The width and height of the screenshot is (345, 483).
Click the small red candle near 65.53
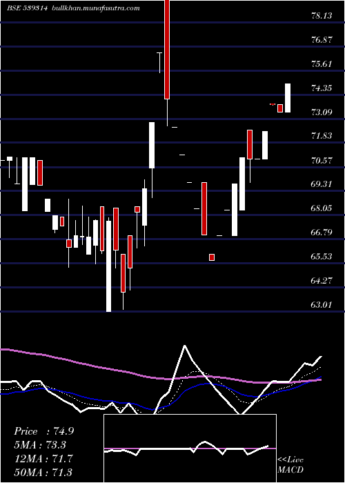tap(212, 257)
